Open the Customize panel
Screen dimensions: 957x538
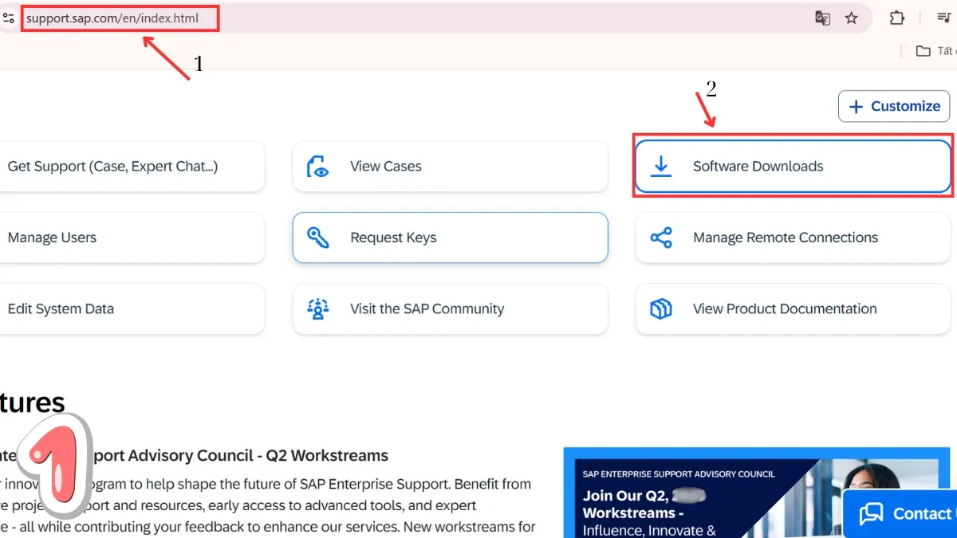893,106
